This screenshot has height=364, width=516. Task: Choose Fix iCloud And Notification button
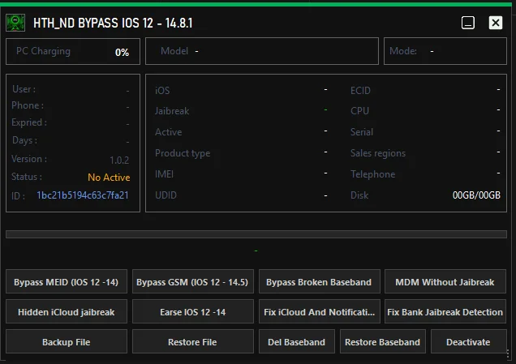(319, 312)
